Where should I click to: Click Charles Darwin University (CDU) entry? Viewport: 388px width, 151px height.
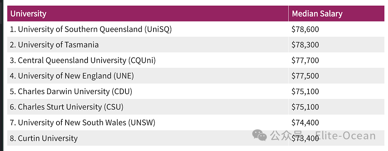pos(71,92)
